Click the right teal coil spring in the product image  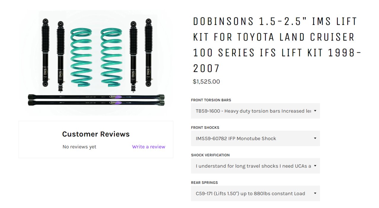[x=111, y=57]
